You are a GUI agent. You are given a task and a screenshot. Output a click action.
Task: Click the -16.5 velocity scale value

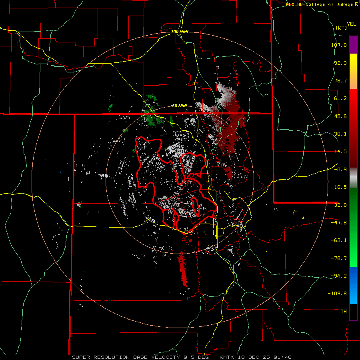click(339, 187)
